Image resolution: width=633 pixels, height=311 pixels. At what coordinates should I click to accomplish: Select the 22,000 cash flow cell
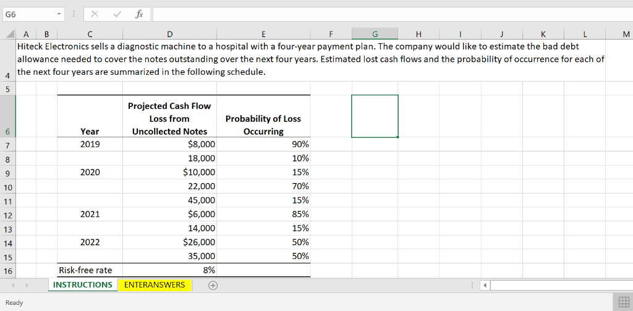coord(169,186)
